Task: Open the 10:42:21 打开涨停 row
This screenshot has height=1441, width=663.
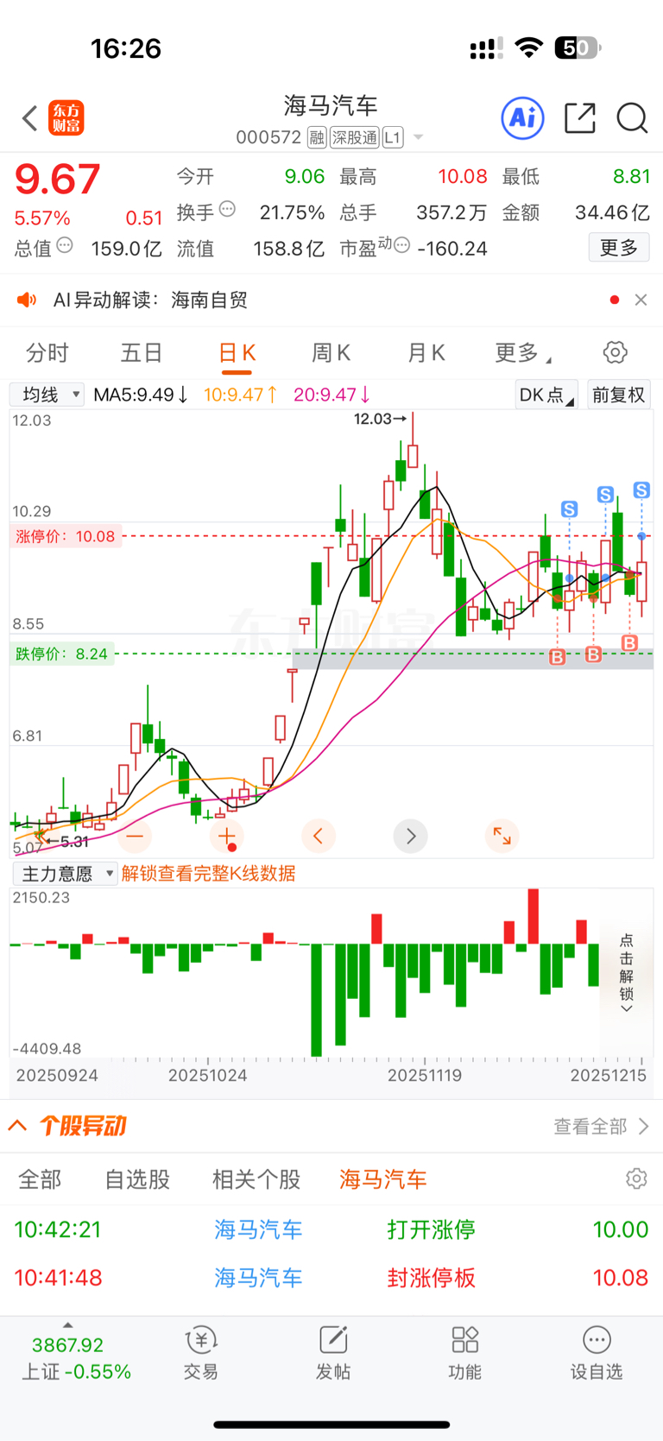Action: pyautogui.click(x=331, y=1229)
